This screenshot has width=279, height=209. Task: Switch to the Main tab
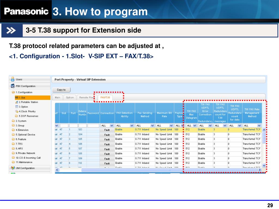tap(57, 97)
